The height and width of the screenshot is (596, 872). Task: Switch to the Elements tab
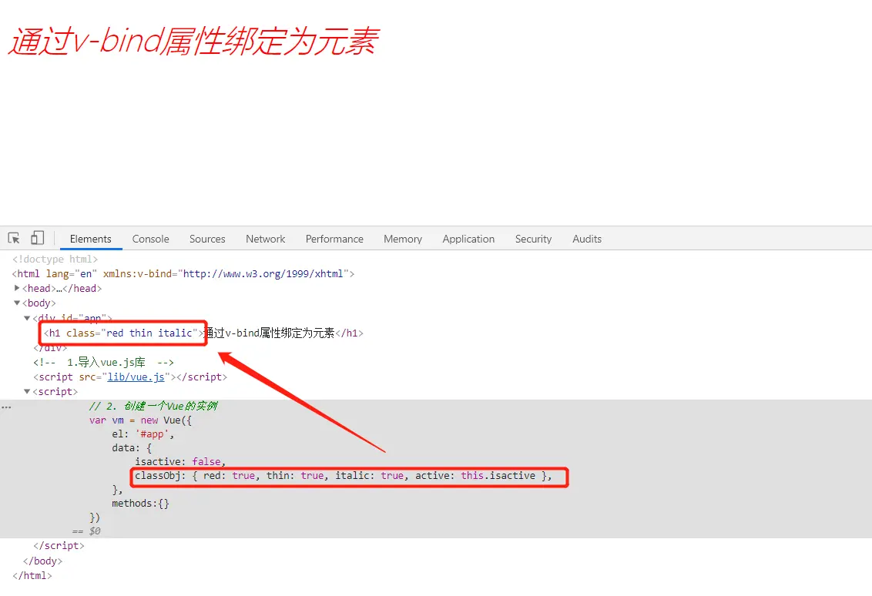click(x=91, y=239)
